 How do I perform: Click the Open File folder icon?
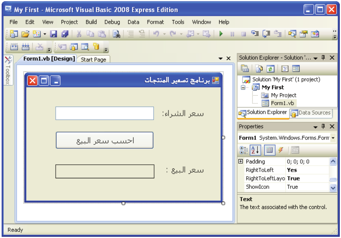25,34
